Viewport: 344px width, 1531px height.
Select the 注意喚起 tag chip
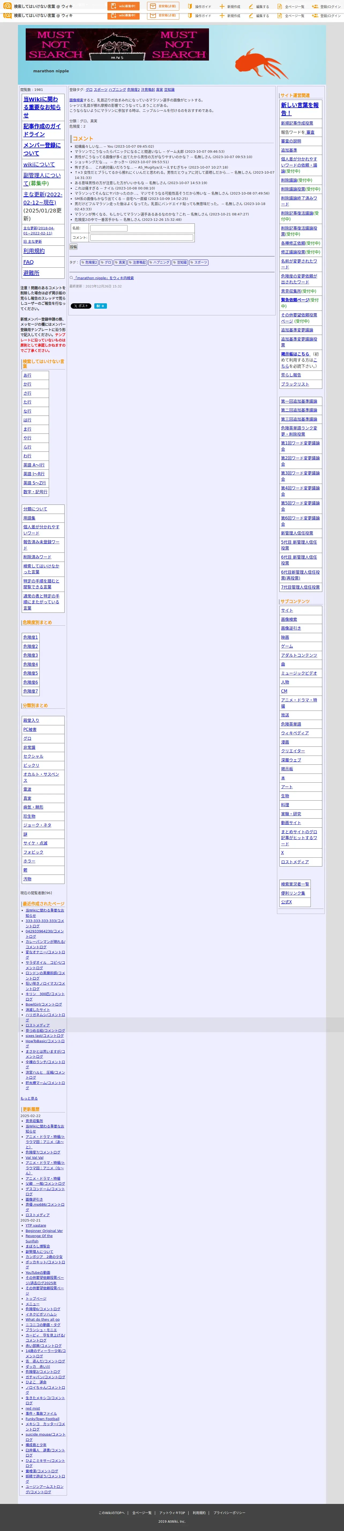137,262
